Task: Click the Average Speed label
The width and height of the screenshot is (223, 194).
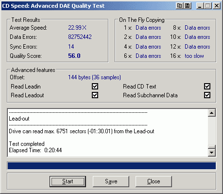Action: coord(28,28)
